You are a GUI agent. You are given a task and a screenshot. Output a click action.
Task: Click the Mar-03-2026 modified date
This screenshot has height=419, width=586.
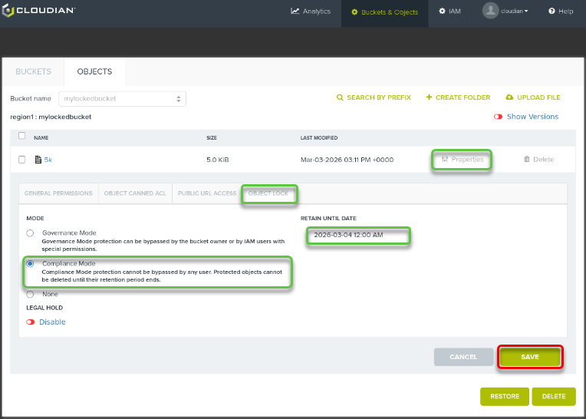[347, 160]
